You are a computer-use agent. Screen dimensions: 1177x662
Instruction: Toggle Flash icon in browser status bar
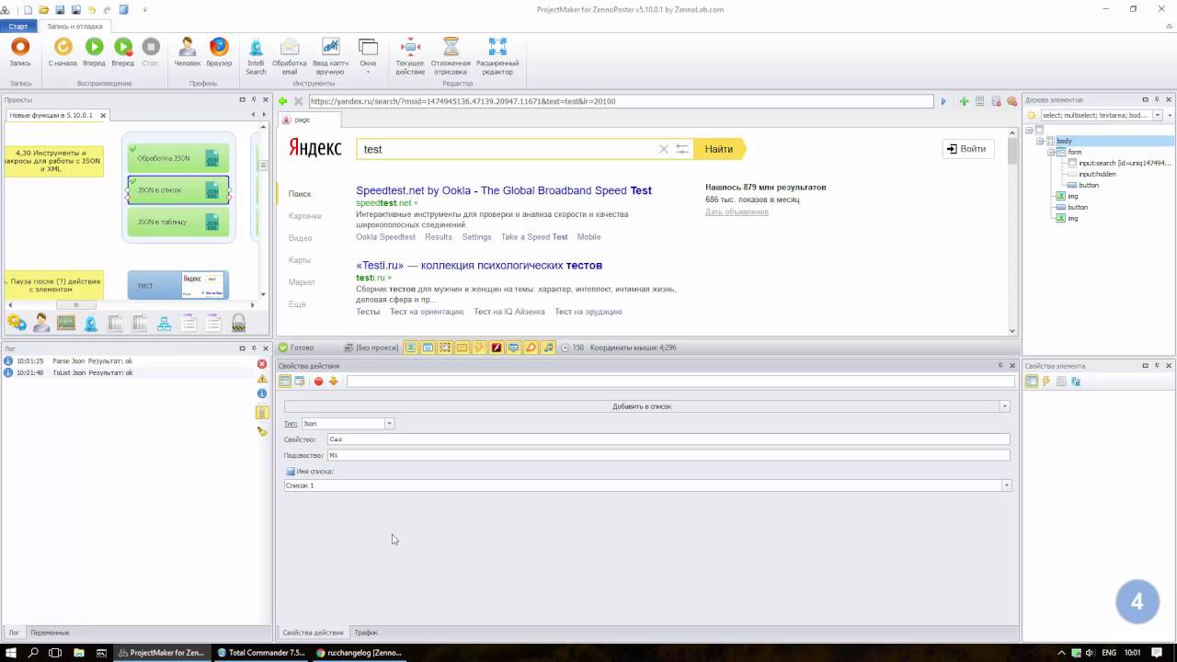pos(497,348)
